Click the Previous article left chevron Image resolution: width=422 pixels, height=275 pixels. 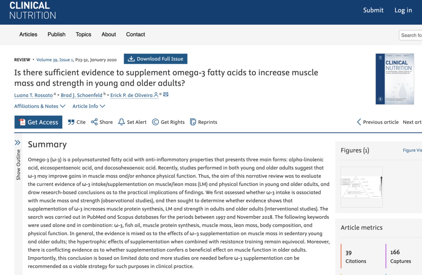pyautogui.click(x=359, y=122)
